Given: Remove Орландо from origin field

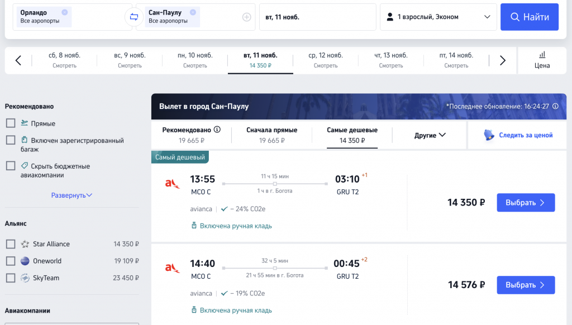Looking at the screenshot, I should [x=65, y=12].
